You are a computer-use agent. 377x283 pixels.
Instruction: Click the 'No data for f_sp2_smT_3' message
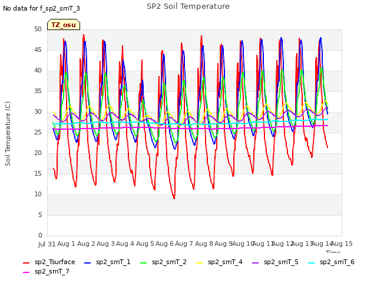41,8
